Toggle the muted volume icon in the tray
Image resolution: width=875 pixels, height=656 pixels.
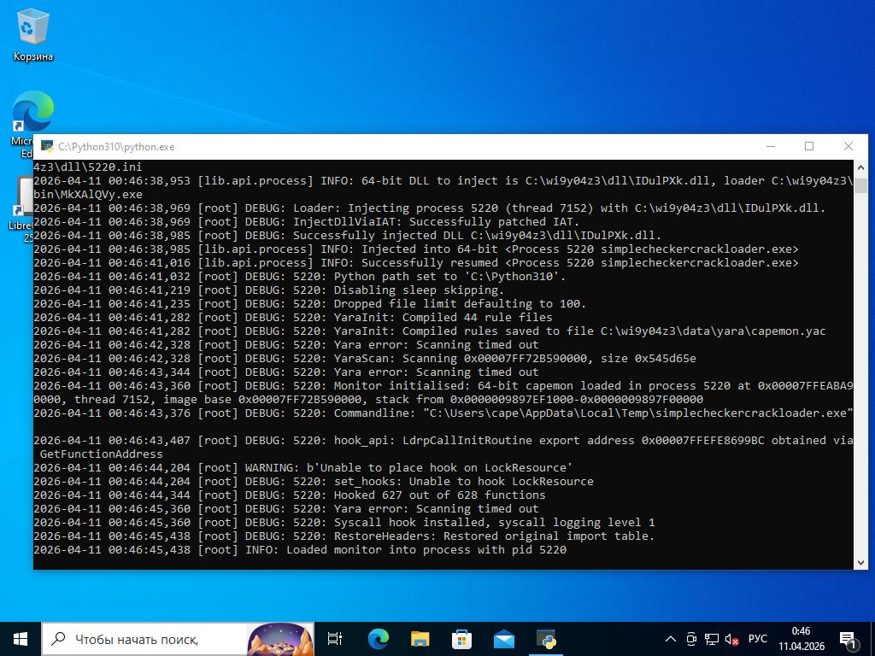point(732,639)
